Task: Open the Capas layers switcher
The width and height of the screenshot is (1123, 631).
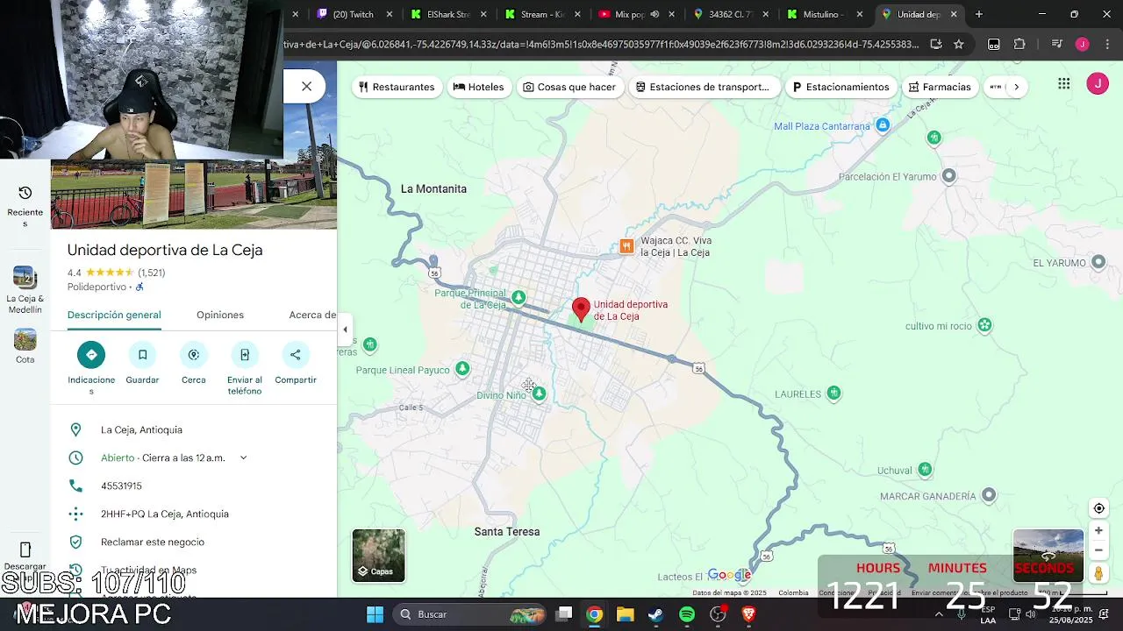Action: click(x=379, y=556)
